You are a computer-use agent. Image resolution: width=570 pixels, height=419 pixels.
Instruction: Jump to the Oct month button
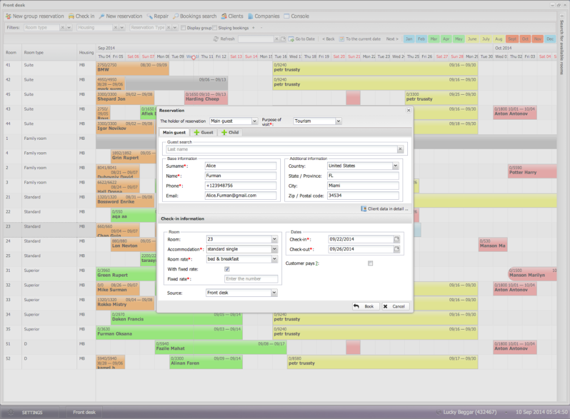(x=525, y=39)
